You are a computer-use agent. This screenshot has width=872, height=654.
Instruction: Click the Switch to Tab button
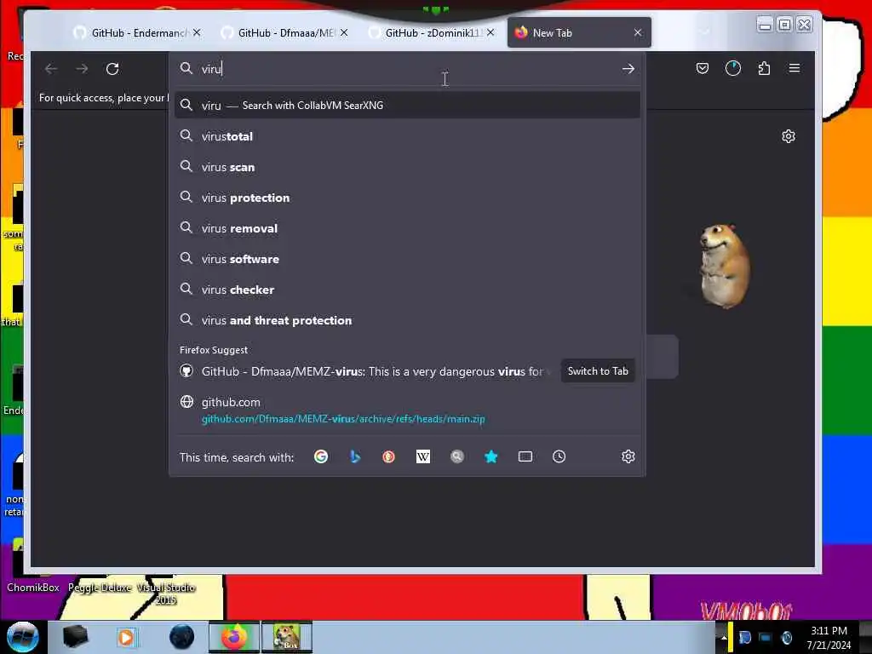(x=598, y=371)
